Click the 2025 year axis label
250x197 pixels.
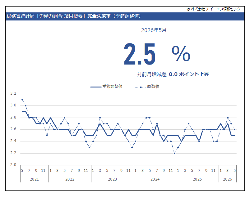click(197, 179)
